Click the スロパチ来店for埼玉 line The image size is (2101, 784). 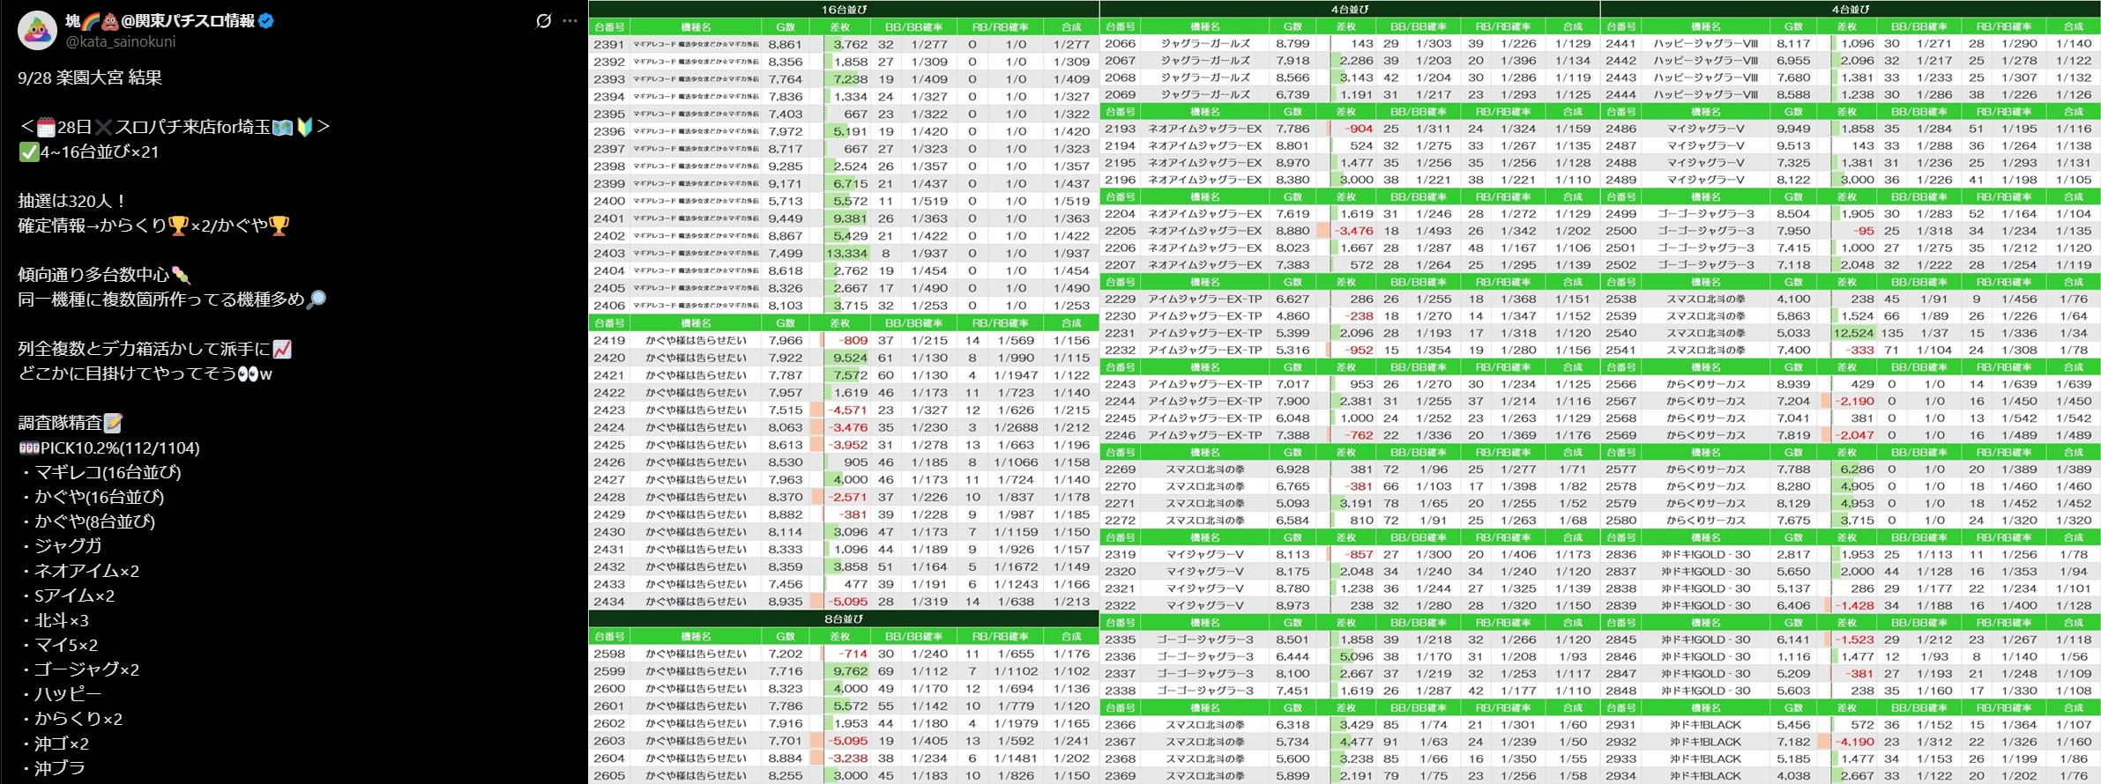[x=175, y=127]
